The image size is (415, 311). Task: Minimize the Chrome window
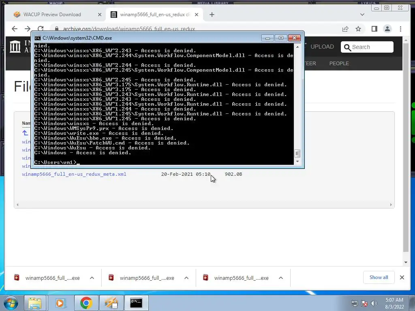(x=376, y=8)
